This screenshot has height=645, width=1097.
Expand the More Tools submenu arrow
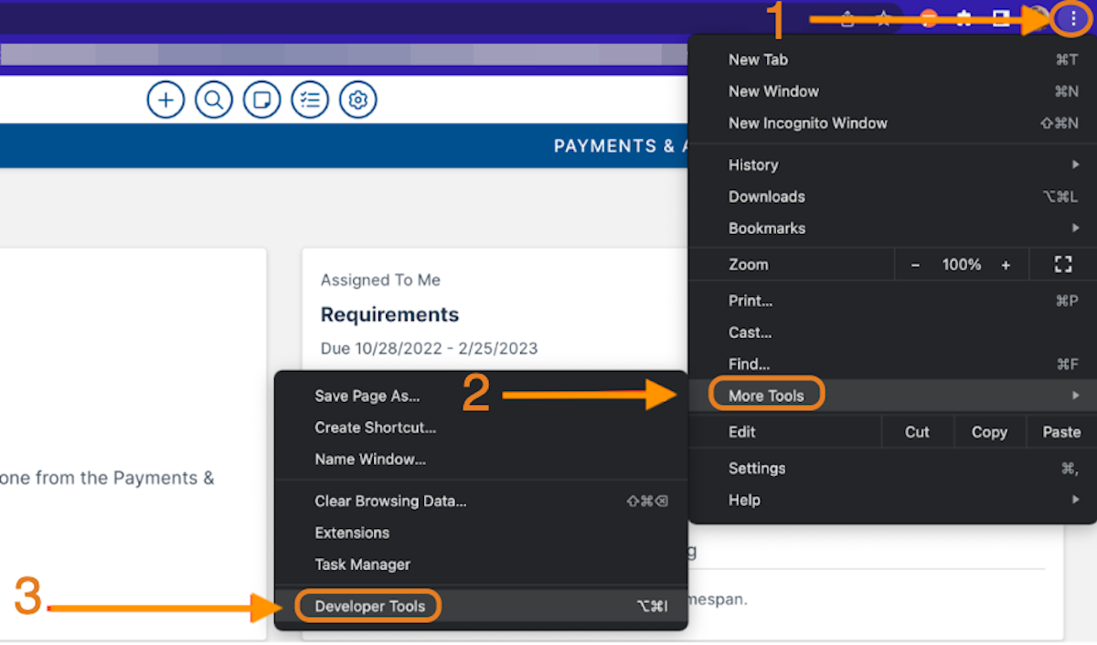coord(1076,396)
